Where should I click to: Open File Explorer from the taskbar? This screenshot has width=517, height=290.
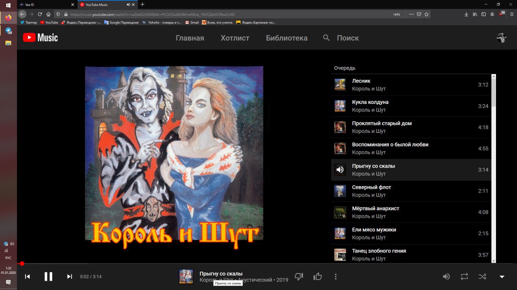8,43
